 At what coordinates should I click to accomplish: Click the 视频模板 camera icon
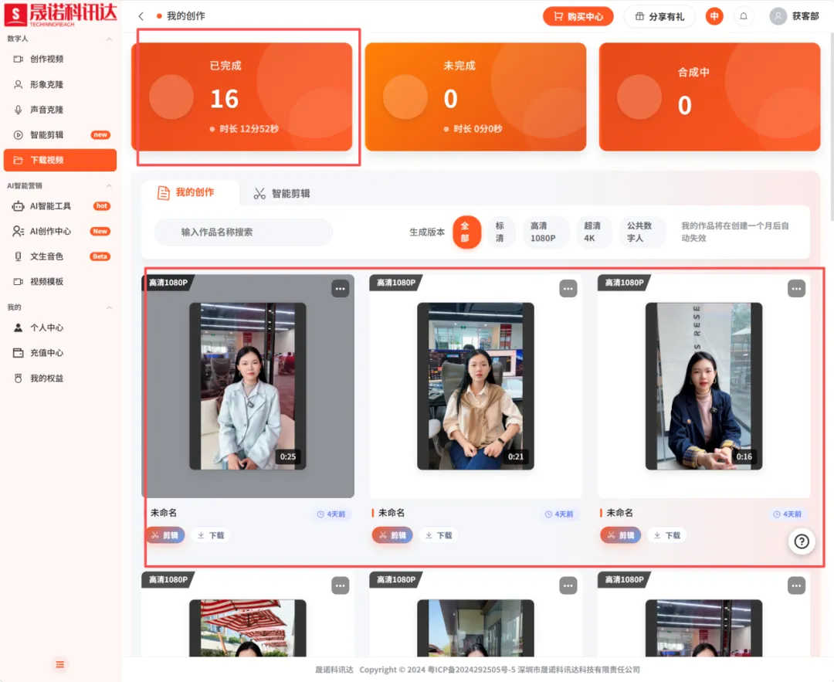click(18, 281)
